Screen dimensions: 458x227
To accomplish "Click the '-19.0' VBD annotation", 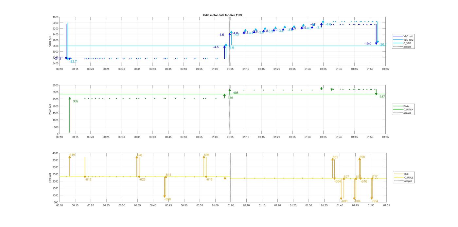I will (x=367, y=44).
